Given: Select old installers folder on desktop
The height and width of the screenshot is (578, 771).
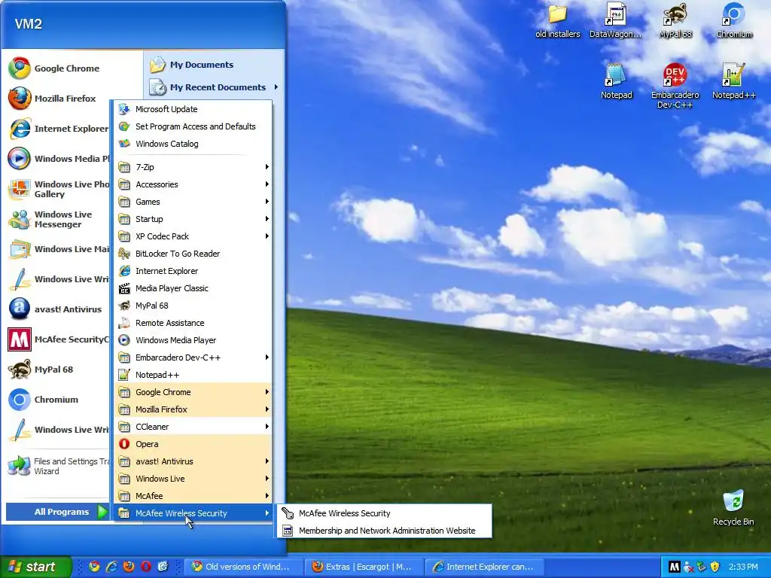Looking at the screenshot, I should point(558,21).
